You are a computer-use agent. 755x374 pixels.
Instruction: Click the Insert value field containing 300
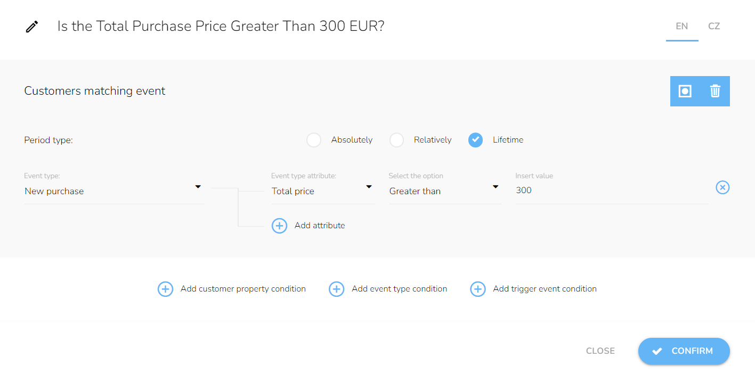pyautogui.click(x=612, y=190)
